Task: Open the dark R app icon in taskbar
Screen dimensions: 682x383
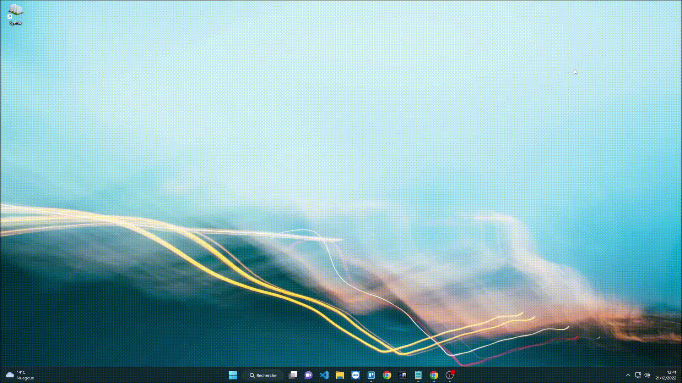Action: click(x=402, y=375)
